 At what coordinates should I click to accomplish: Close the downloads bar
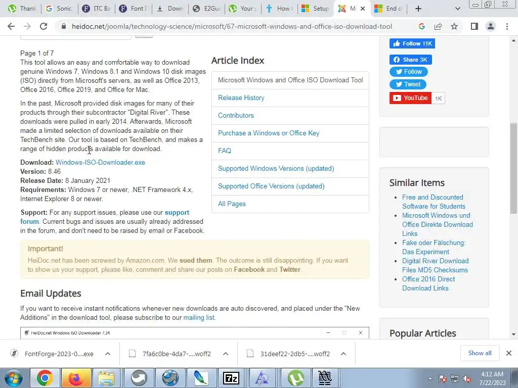point(509,353)
